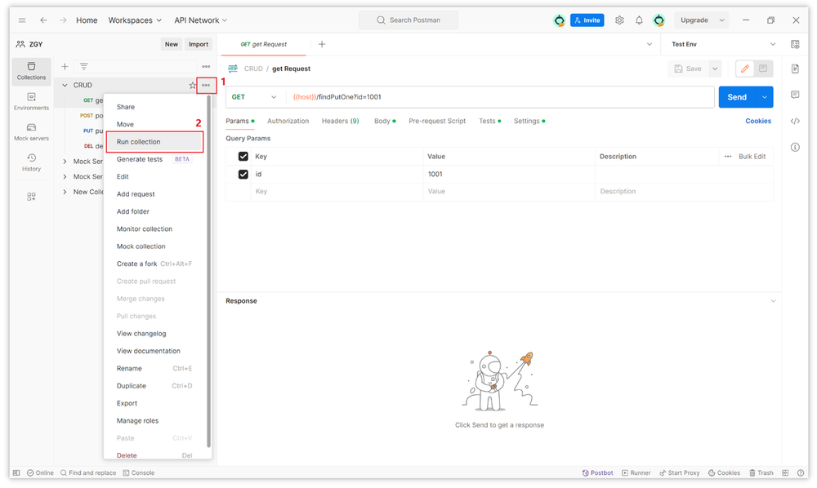Click the blue Send button
Screen dimensions: 817x488
coord(736,97)
